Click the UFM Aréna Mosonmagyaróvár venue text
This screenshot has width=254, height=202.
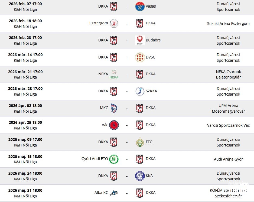click(228, 108)
